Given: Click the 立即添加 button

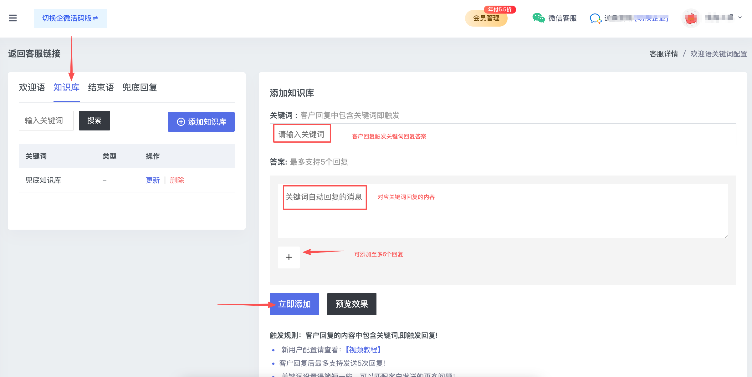Looking at the screenshot, I should point(294,304).
